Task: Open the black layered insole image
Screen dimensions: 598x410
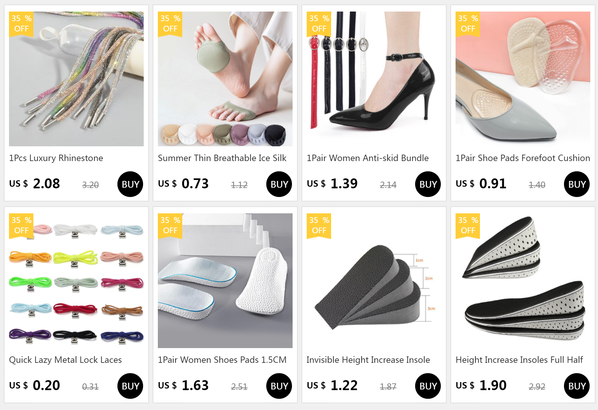Action: (x=374, y=281)
